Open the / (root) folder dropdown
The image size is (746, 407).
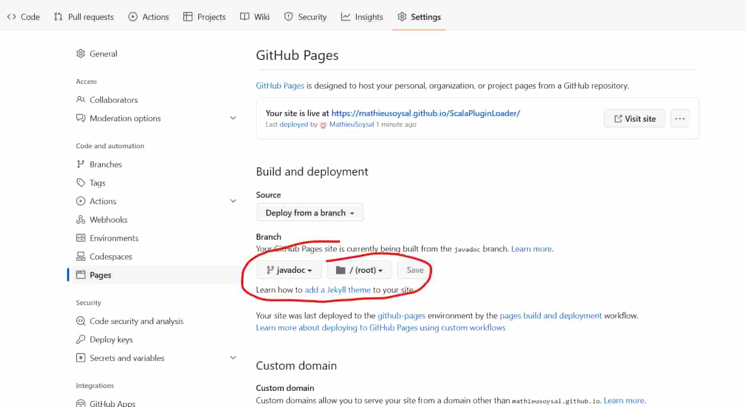[359, 270]
